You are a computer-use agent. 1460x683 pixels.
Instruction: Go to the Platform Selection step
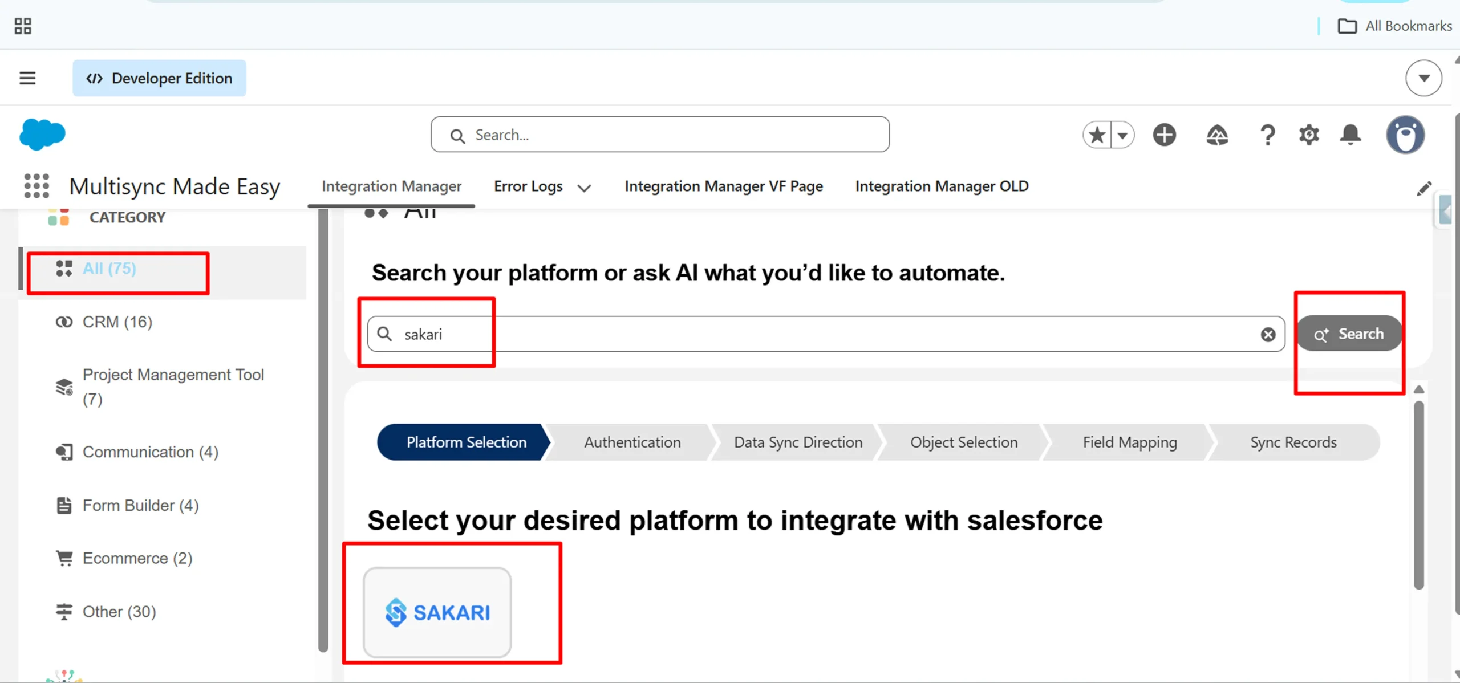[x=463, y=442]
